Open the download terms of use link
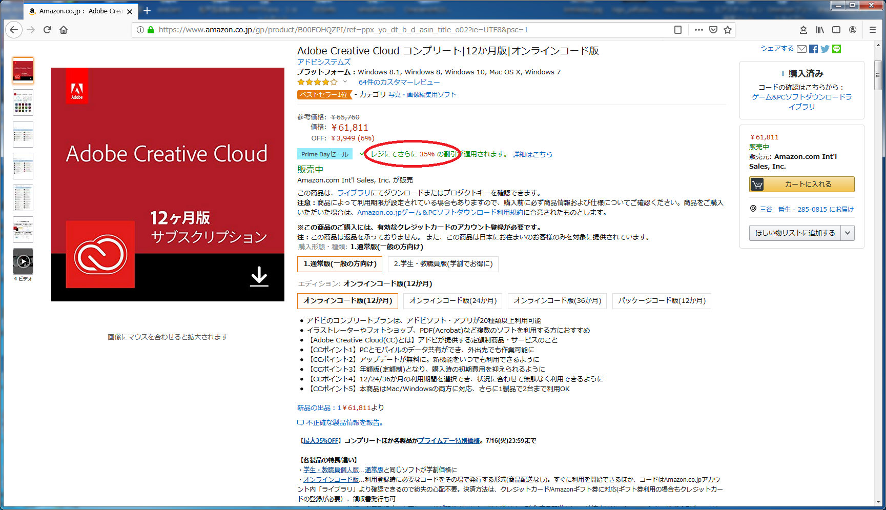 pos(440,212)
